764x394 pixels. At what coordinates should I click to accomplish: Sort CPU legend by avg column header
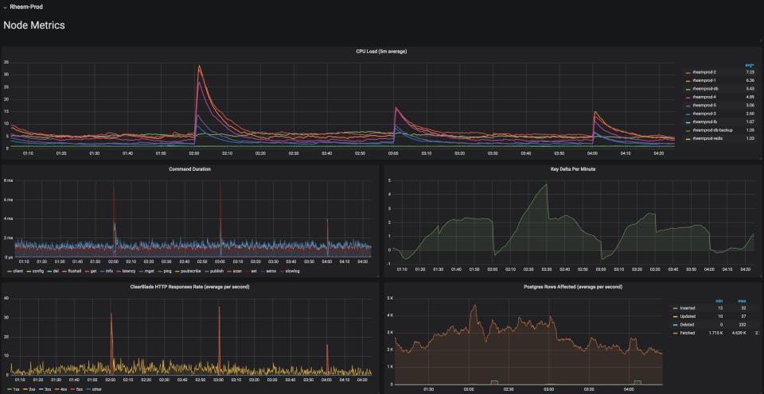tap(750, 65)
